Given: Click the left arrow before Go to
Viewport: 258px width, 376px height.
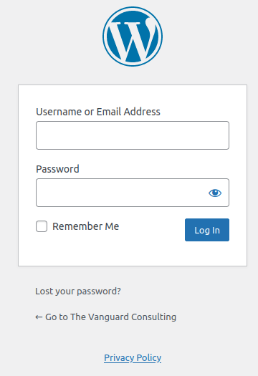Looking at the screenshot, I should [39, 317].
